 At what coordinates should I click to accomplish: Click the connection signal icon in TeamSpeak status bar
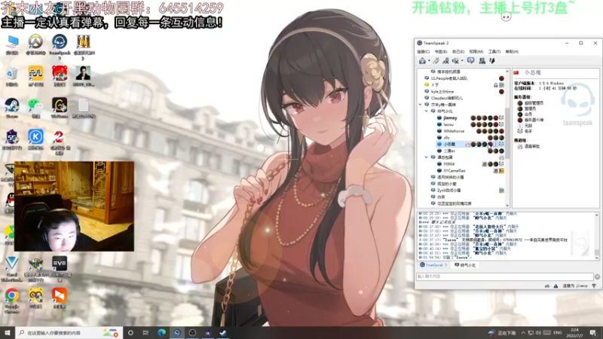tap(594, 286)
